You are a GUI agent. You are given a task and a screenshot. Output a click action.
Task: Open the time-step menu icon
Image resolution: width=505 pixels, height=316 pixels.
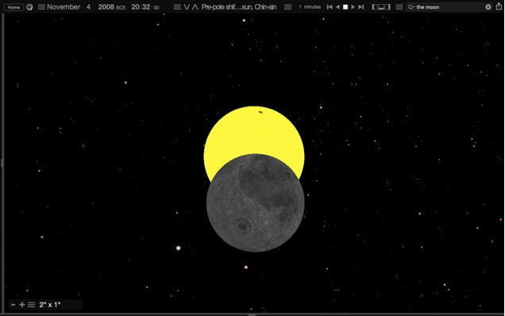(x=288, y=7)
